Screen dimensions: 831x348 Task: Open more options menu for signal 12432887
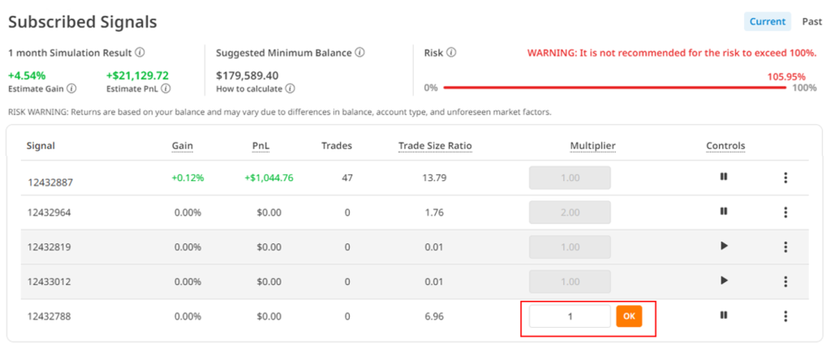click(786, 178)
